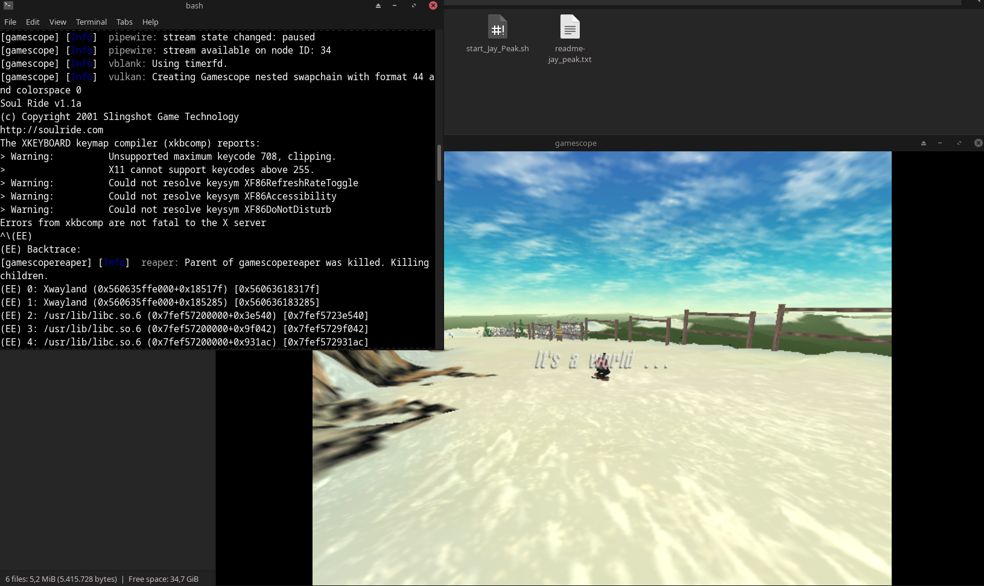Open the Help menu in the terminal
The image size is (984, 586).
(150, 22)
